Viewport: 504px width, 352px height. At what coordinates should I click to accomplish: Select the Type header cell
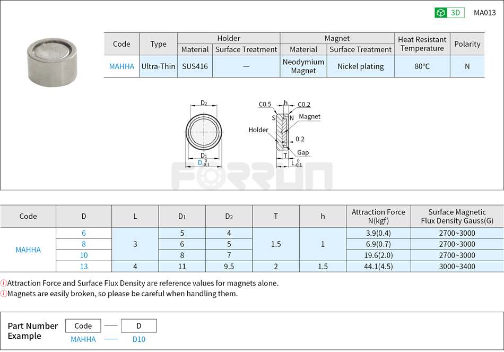[158, 44]
